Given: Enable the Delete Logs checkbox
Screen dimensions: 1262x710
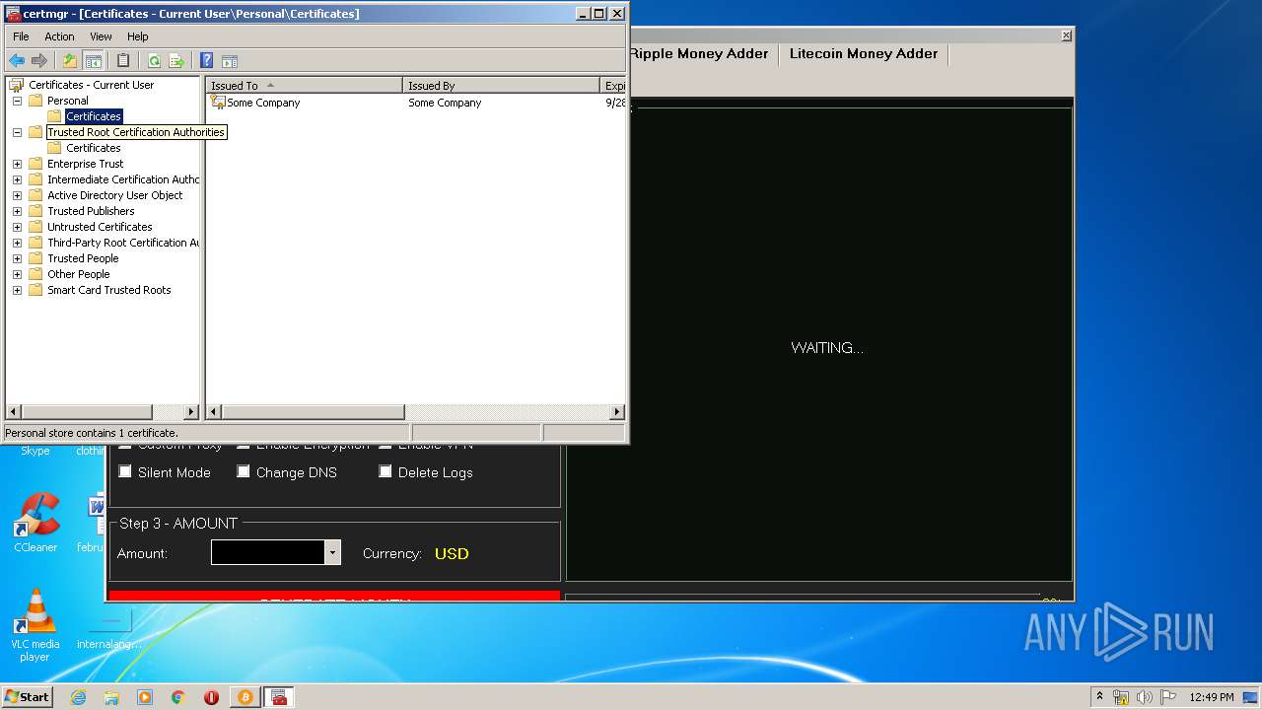Looking at the screenshot, I should coord(386,471).
